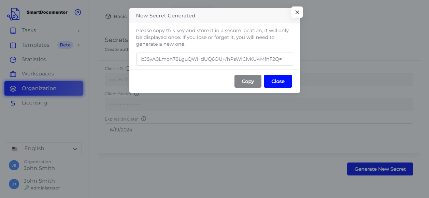
Task: Switch to the Basic tab
Action: (116, 16)
